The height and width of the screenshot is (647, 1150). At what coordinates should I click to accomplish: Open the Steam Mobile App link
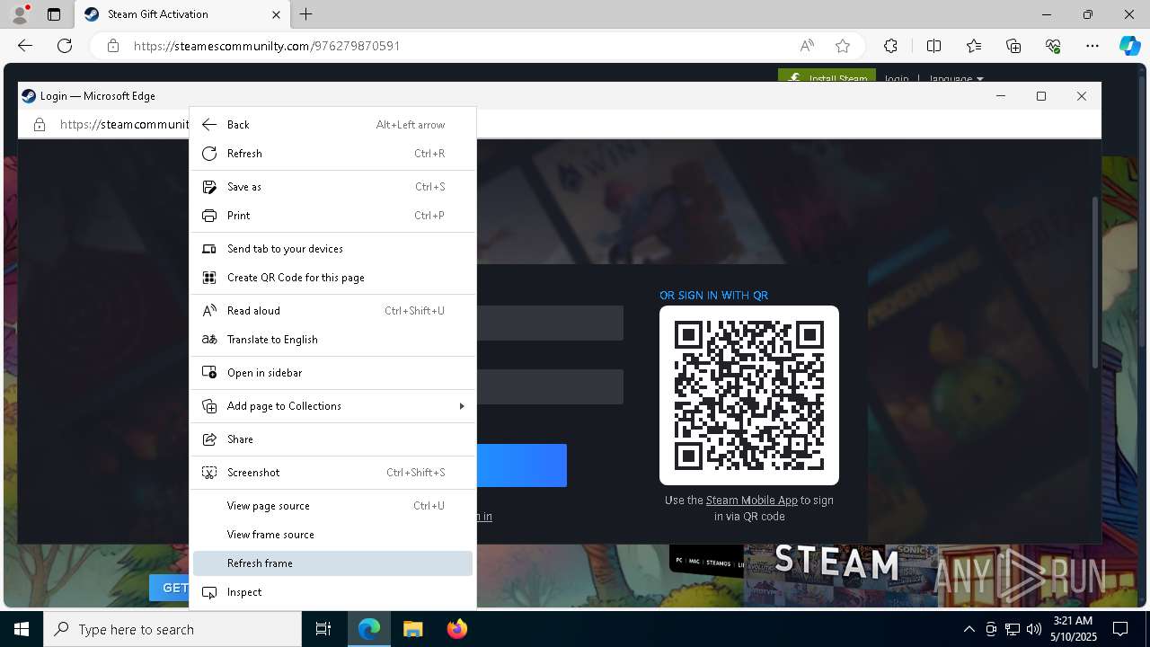(x=752, y=501)
